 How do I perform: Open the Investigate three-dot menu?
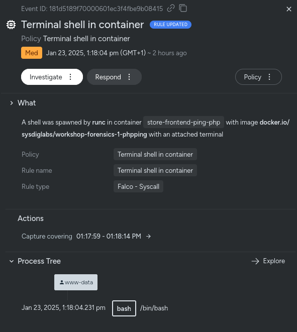(x=70, y=77)
